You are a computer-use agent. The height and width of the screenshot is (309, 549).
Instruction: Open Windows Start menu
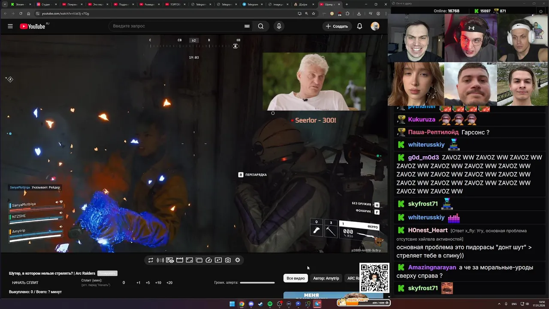click(x=232, y=304)
